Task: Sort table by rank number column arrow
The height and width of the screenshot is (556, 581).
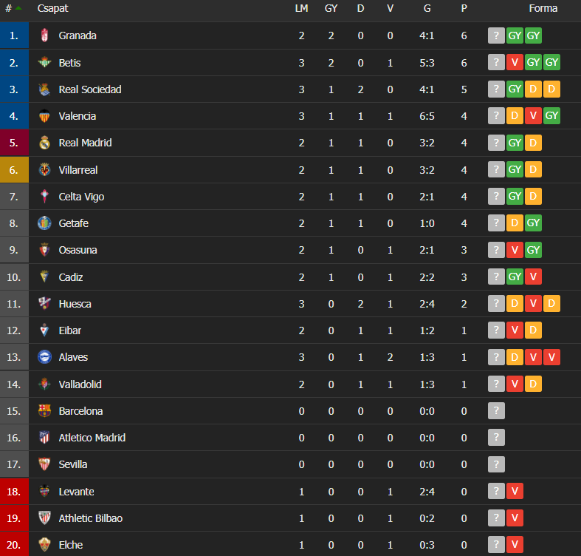Action: tap(18, 8)
